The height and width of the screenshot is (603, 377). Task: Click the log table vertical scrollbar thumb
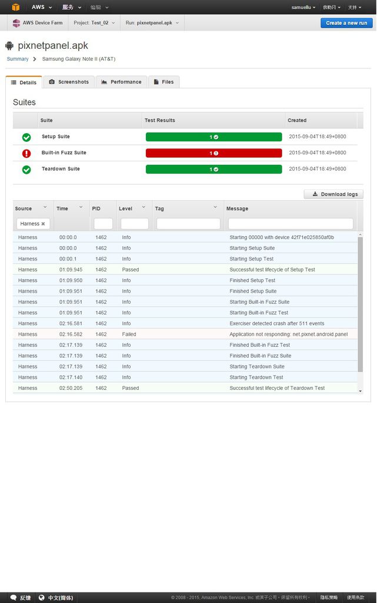[360, 304]
